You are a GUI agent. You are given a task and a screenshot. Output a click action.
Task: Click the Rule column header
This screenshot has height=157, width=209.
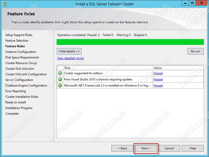pos(108,68)
